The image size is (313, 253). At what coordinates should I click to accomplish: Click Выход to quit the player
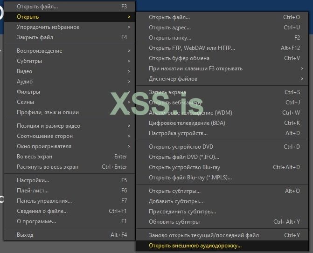click(25, 235)
